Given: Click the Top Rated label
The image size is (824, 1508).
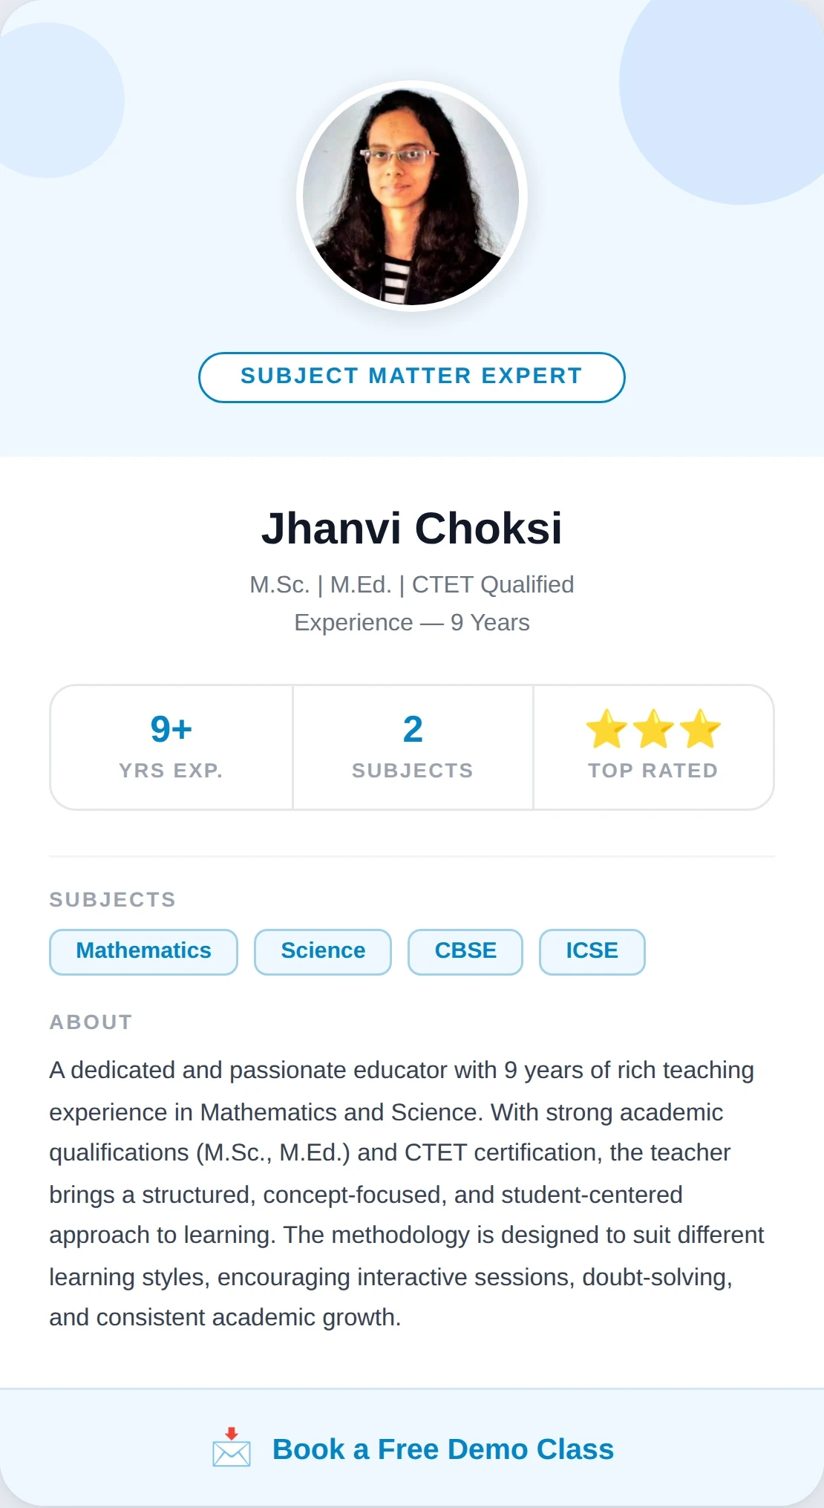Looking at the screenshot, I should click(x=653, y=771).
